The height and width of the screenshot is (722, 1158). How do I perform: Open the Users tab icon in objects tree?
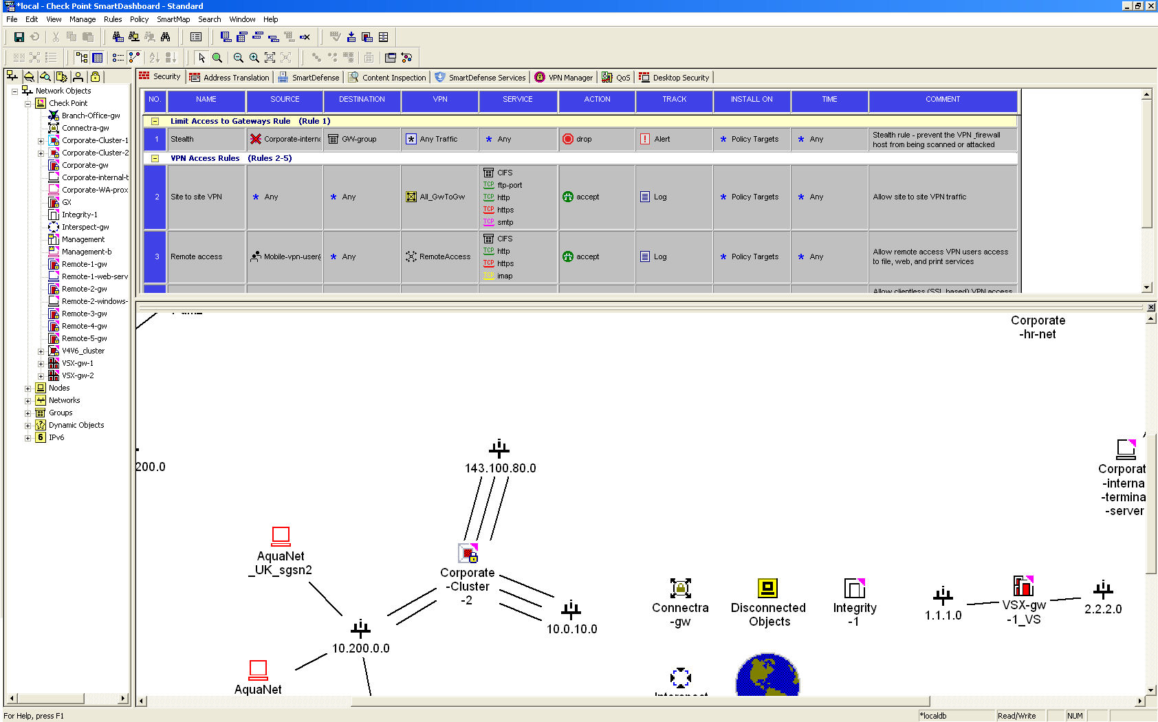pyautogui.click(x=78, y=76)
